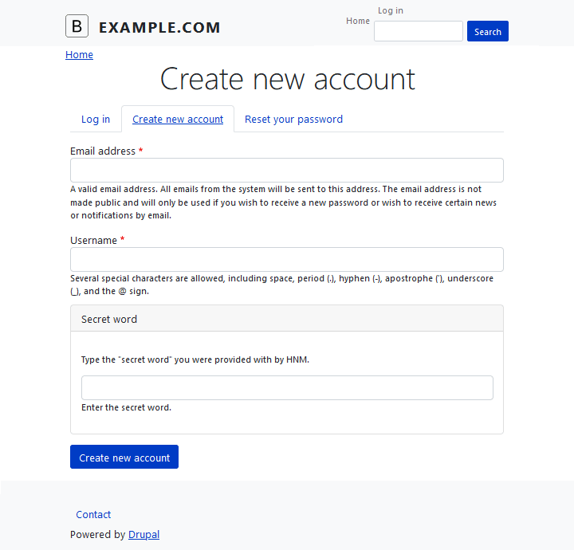
Task: Submit with the Create new account button
Action: [124, 457]
